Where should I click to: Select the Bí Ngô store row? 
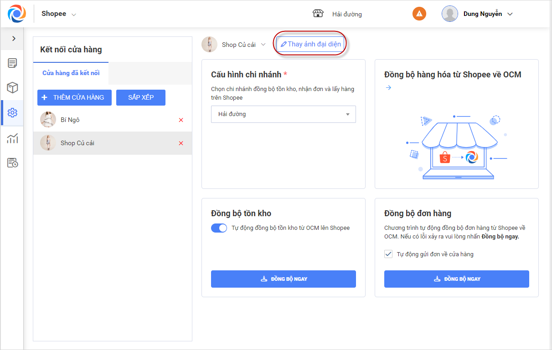tap(113, 120)
